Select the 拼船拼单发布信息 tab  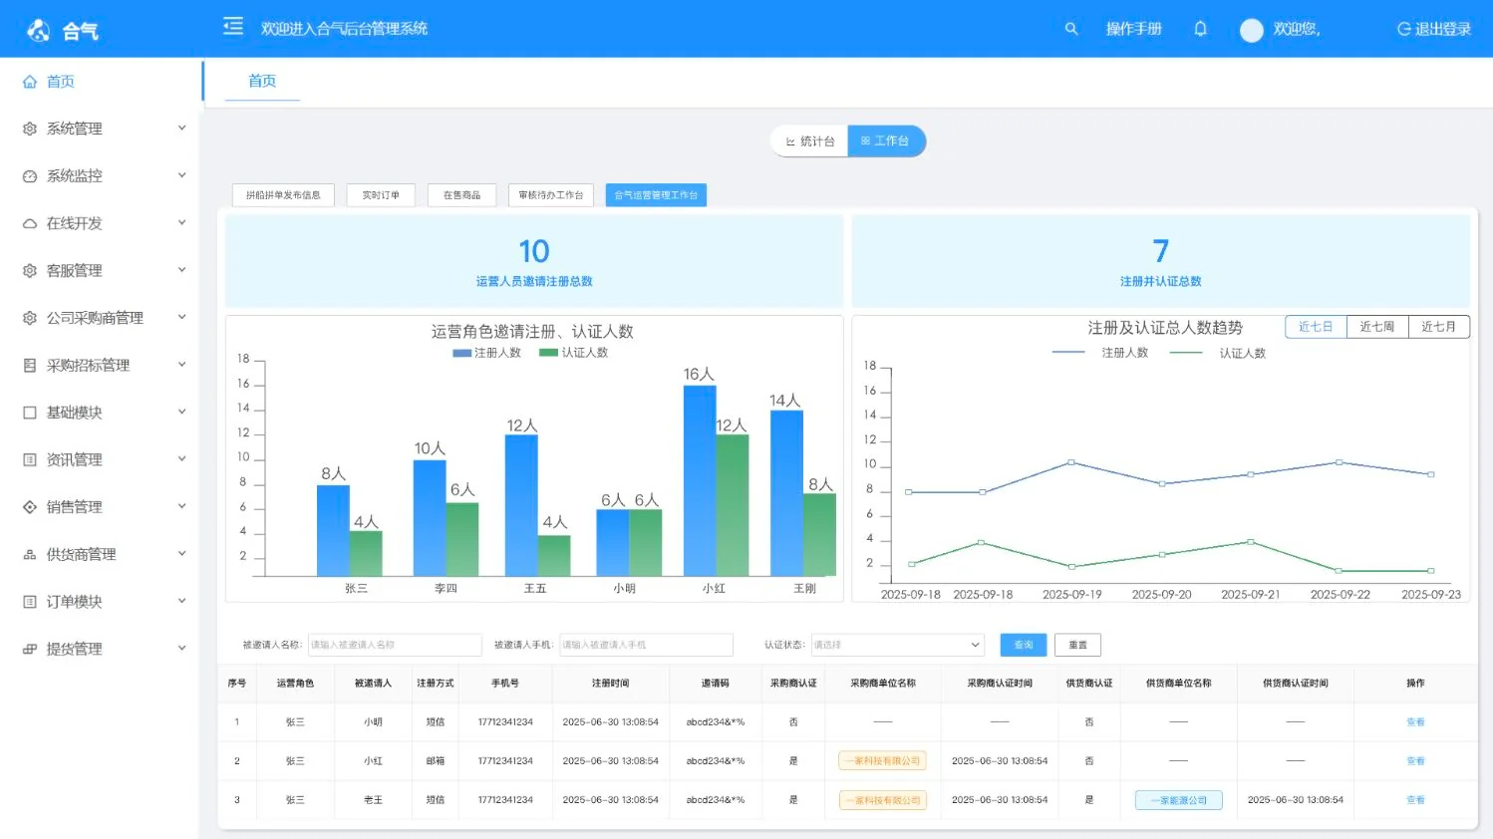(x=283, y=195)
